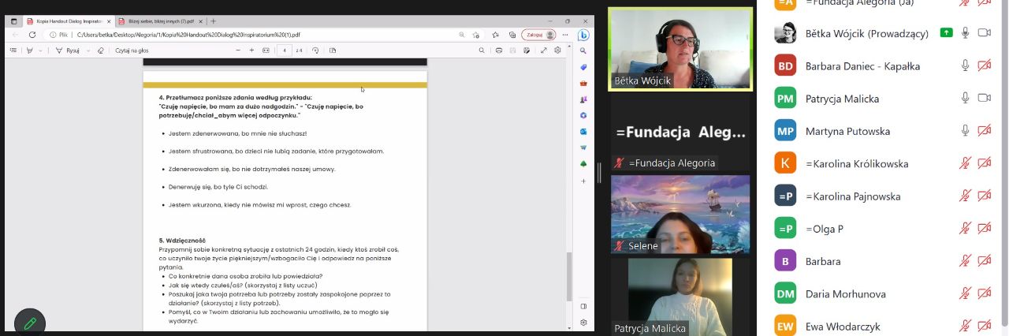
Task: Select Patrycja Malicka video thumbnail
Action: coord(679,297)
